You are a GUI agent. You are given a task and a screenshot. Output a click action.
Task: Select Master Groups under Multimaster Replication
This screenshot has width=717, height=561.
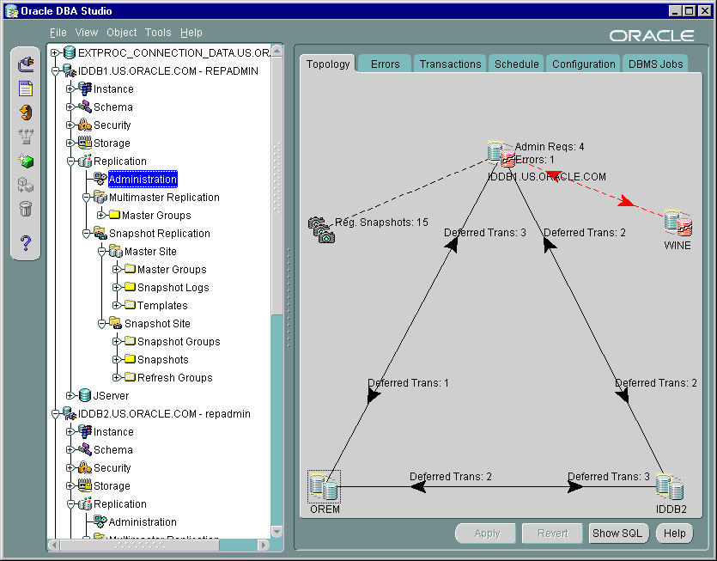[x=156, y=215]
